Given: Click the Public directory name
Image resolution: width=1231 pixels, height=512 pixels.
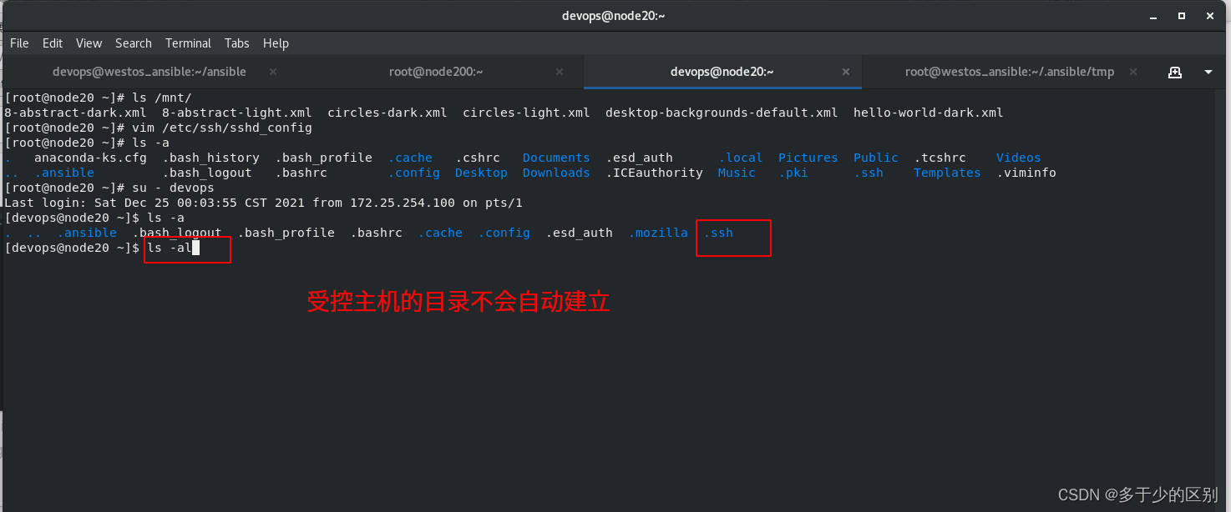Looking at the screenshot, I should [x=876, y=158].
